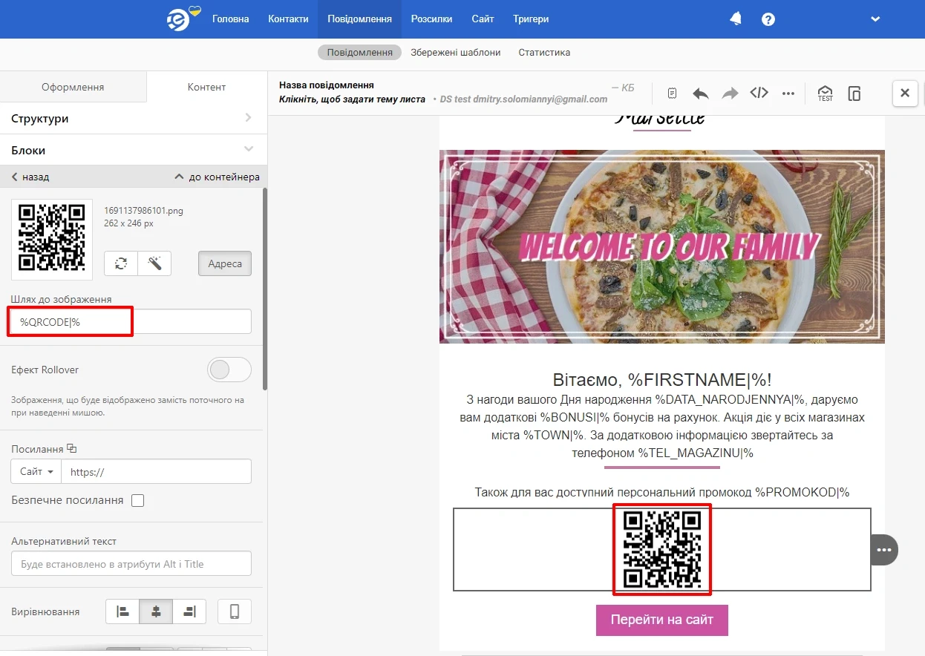Select the Welcome to our family pizza banner

(x=662, y=246)
